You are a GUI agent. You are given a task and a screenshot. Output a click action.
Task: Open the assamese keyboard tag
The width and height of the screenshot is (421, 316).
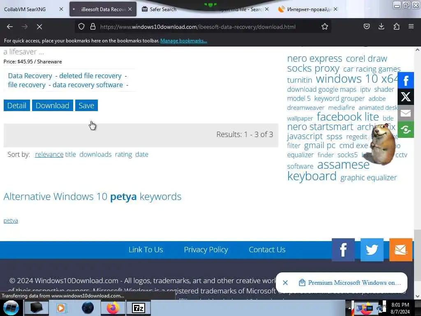(328, 170)
